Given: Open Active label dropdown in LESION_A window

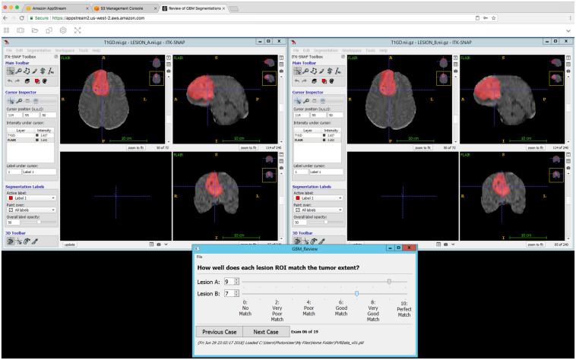Looking at the screenshot, I should point(30,197).
